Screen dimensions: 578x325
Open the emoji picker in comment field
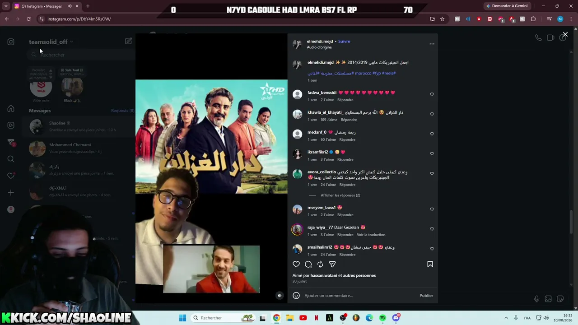296,296
